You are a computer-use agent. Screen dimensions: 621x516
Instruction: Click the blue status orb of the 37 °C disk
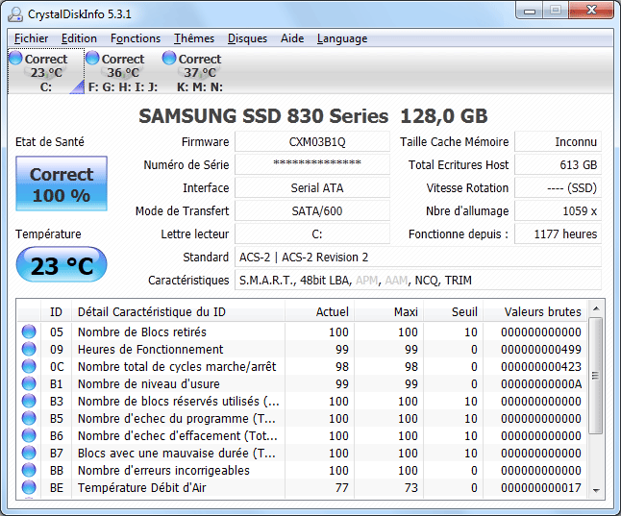point(169,58)
